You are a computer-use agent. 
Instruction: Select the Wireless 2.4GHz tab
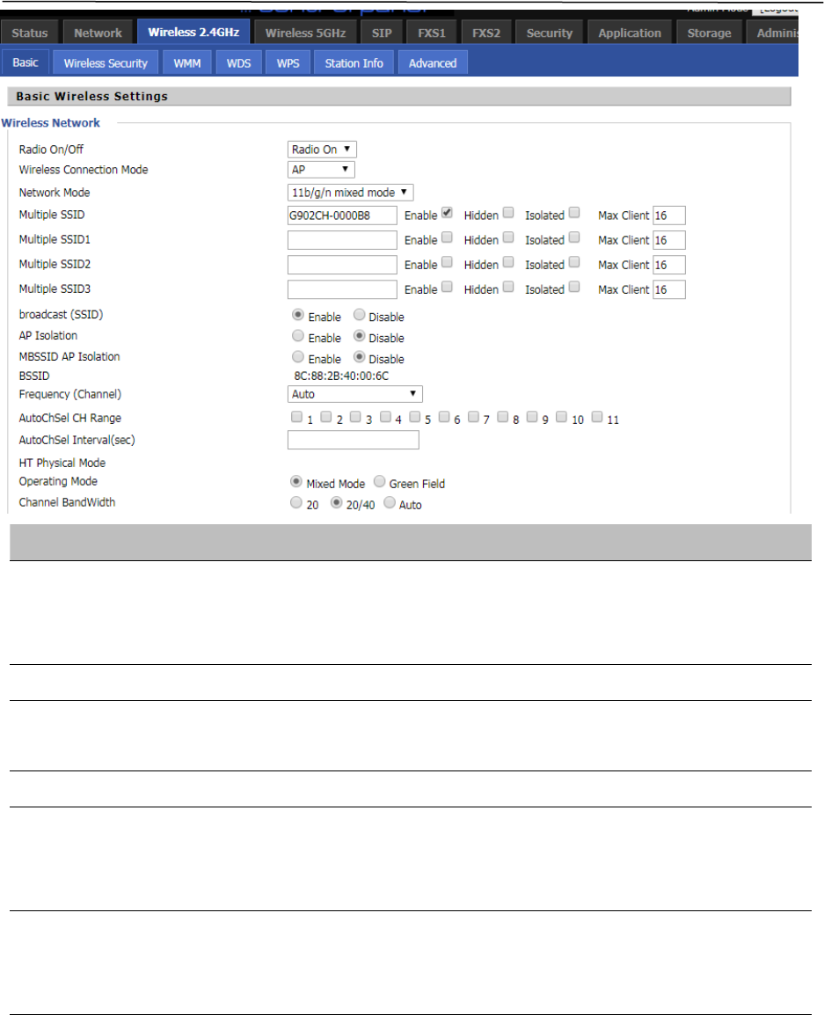click(x=193, y=32)
